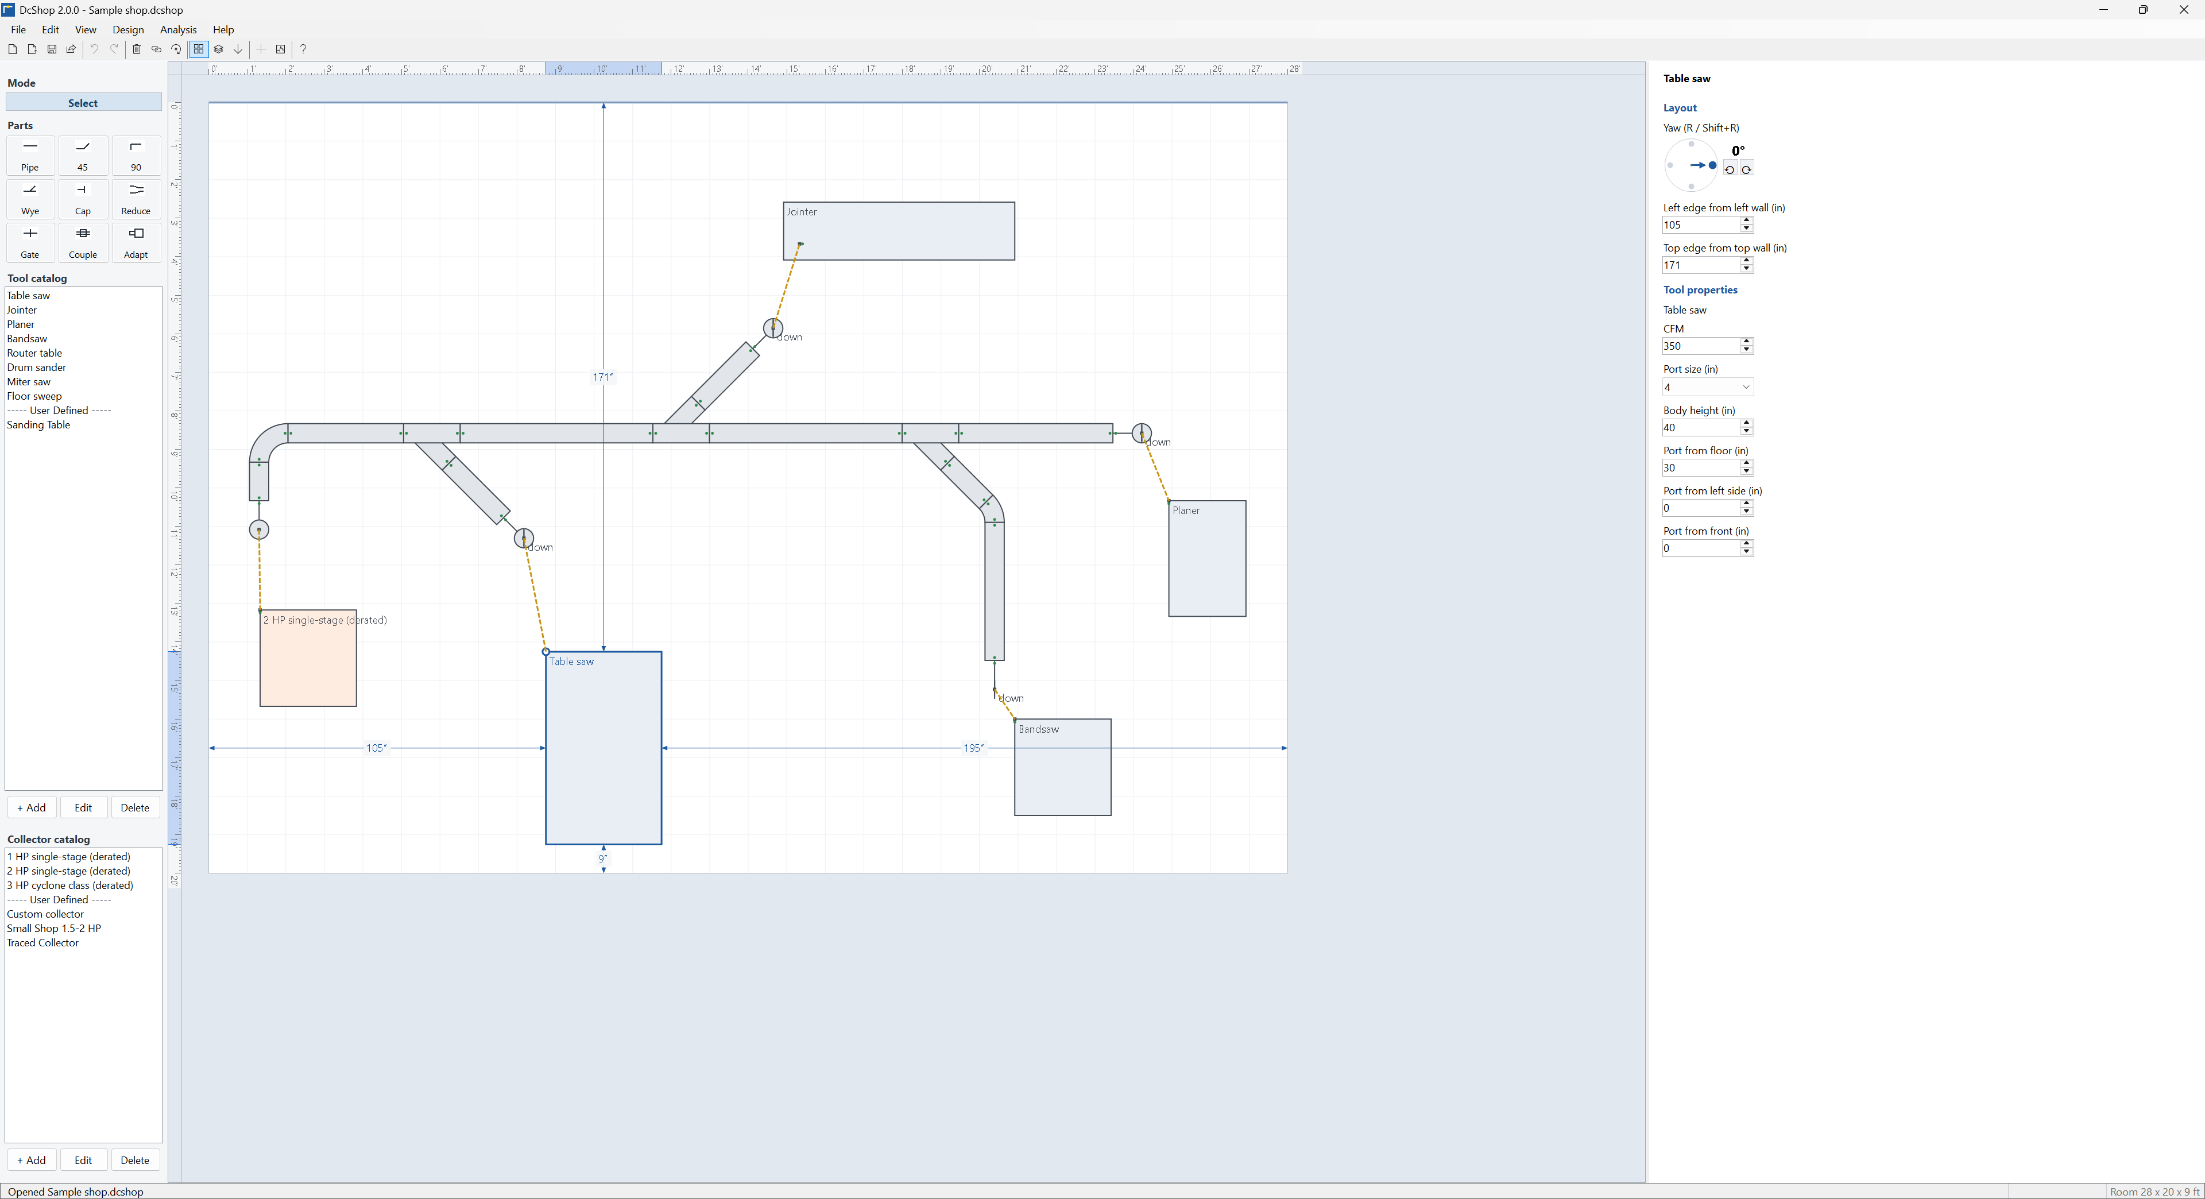
Task: Click the New file toolbar icon
Action: click(12, 49)
